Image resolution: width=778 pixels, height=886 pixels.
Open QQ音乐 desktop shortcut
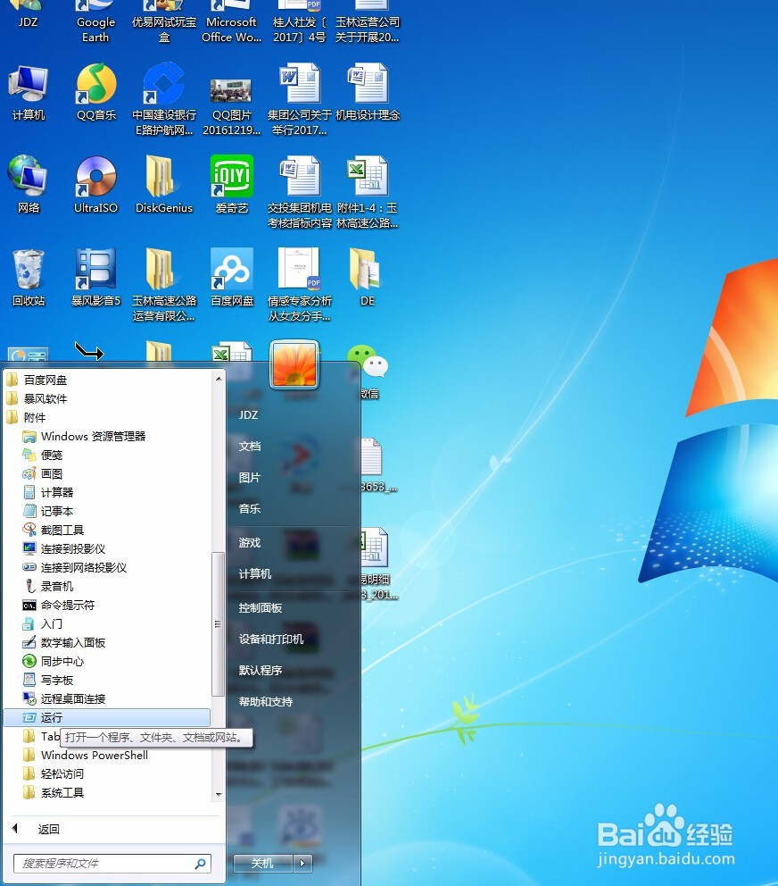click(x=96, y=93)
